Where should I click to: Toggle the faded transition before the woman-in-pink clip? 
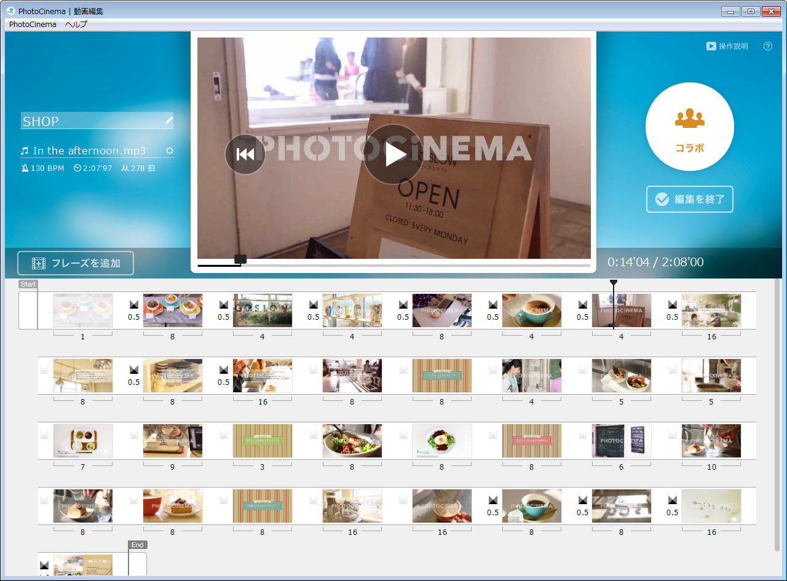coord(493,370)
